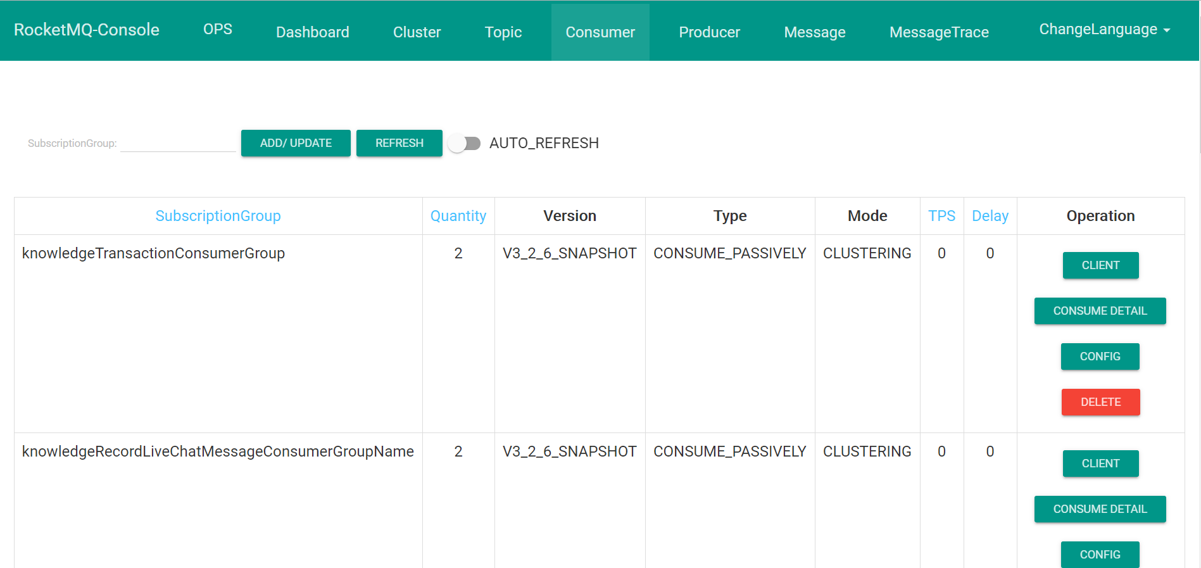Click the Mode column header
The width and height of the screenshot is (1201, 568).
(867, 216)
